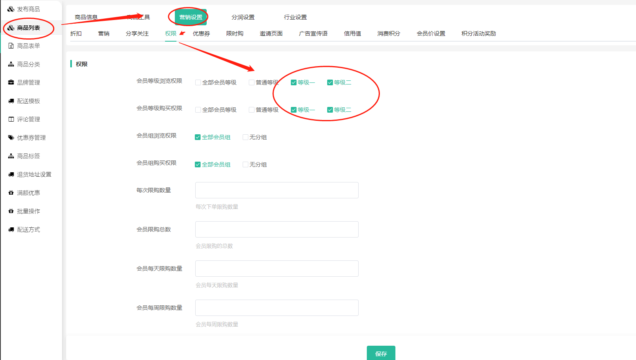This screenshot has height=360, width=636.
Task: Toggle 无分组 under 会员组浏览权限
Action: 245,137
